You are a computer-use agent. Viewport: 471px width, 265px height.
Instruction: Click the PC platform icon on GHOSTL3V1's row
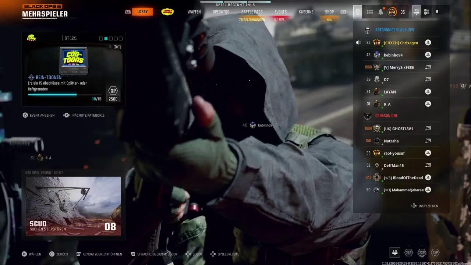(428, 128)
